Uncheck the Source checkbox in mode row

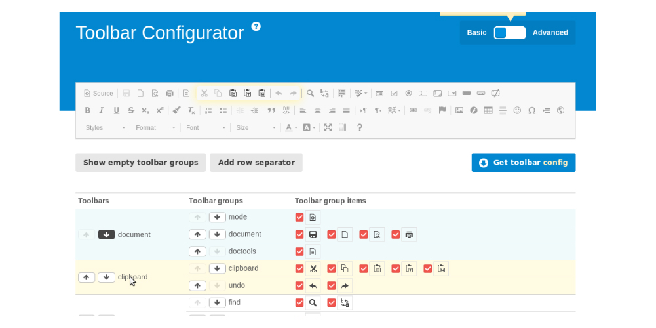coord(299,217)
